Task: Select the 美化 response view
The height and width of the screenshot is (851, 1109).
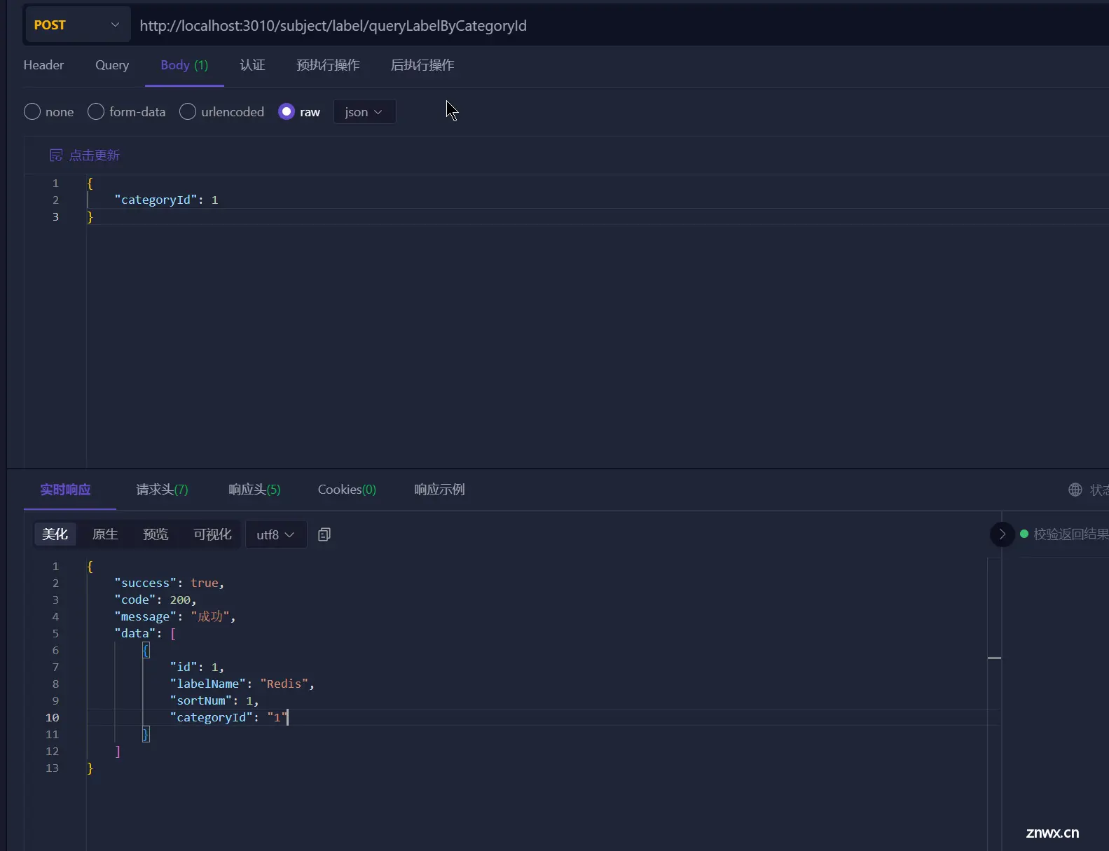Action: (55, 534)
